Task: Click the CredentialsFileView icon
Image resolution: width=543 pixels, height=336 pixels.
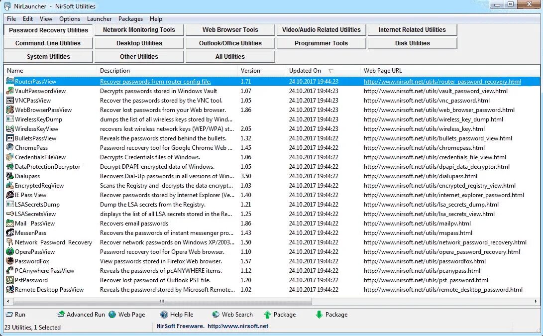Action: (9, 157)
